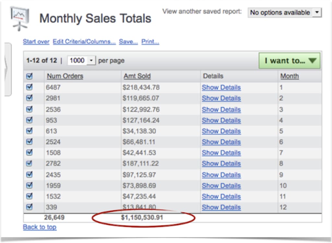Expand the collapsed left side panel
Image resolution: width=332 pixels, height=243 pixels.
pyautogui.click(x=7, y=70)
